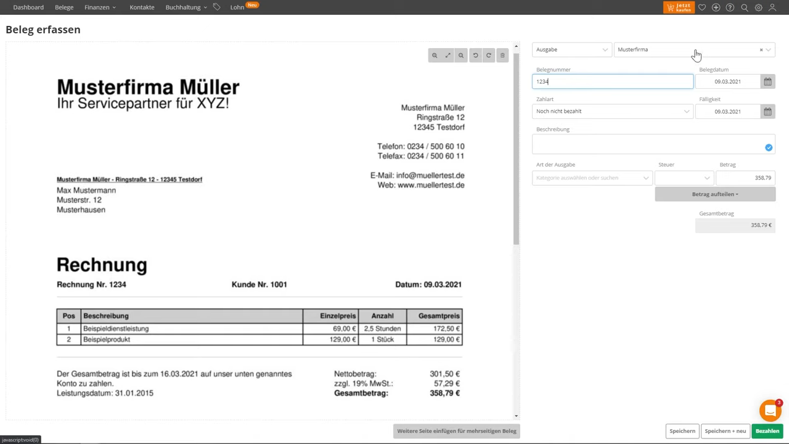Rotate the invoice clockwise
Viewport: 789px width, 444px height.
488,55
